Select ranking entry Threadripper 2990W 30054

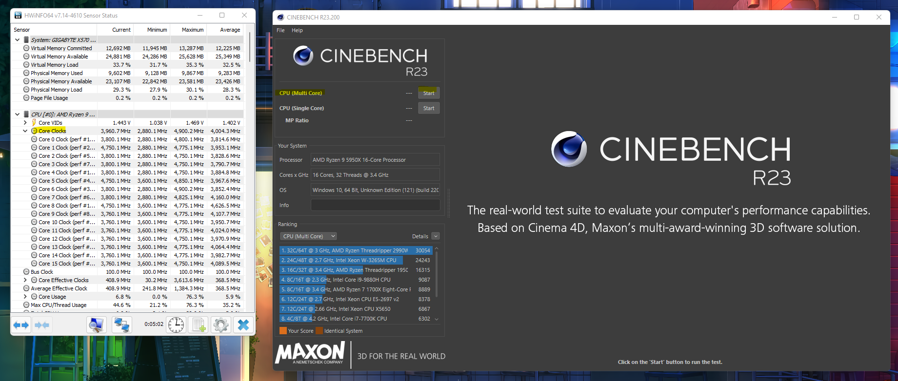[x=356, y=250]
